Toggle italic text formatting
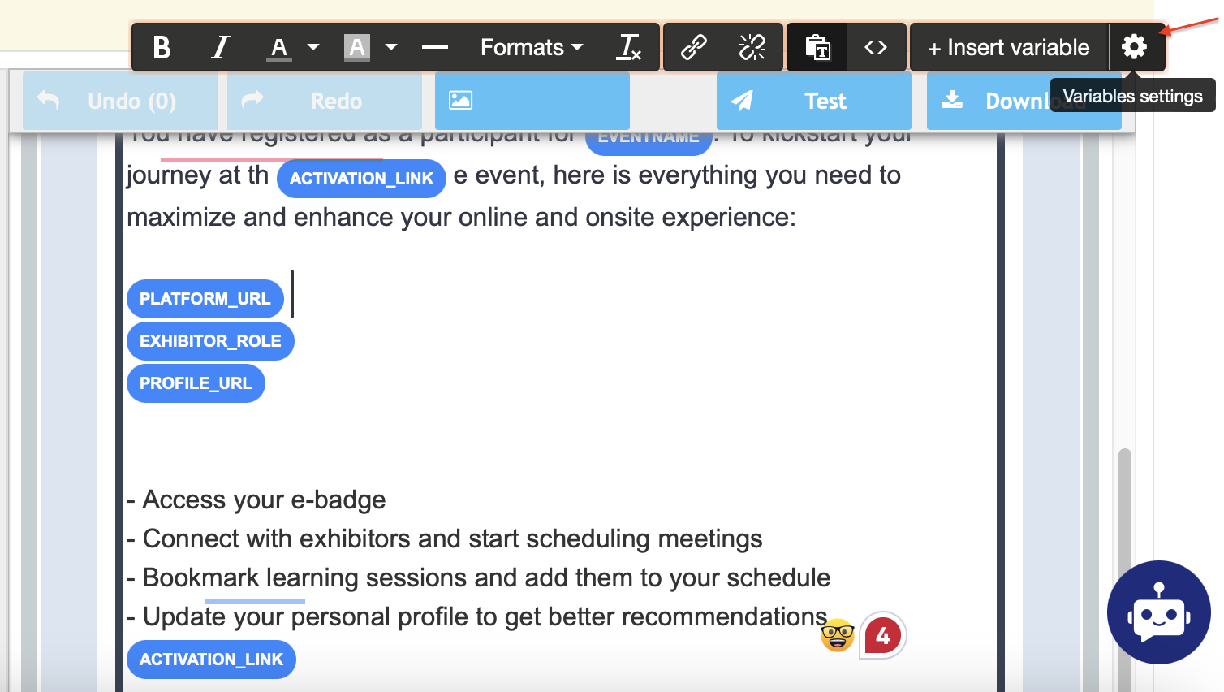The width and height of the screenshot is (1224, 692). pyautogui.click(x=220, y=48)
